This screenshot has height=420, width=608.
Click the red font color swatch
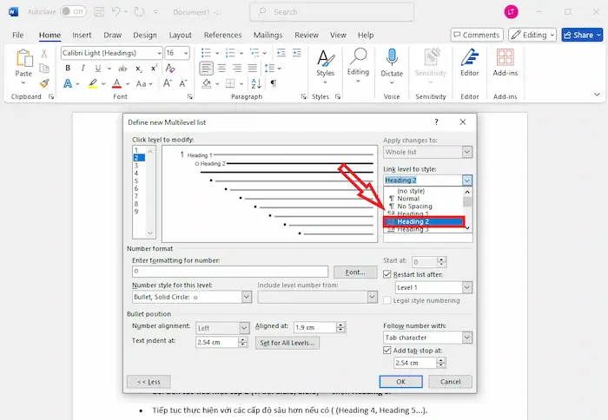point(118,84)
